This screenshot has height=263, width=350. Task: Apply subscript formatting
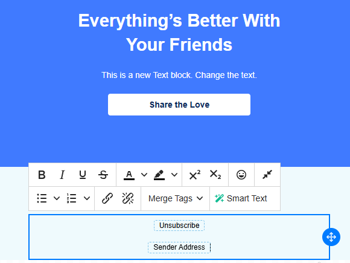(x=215, y=175)
